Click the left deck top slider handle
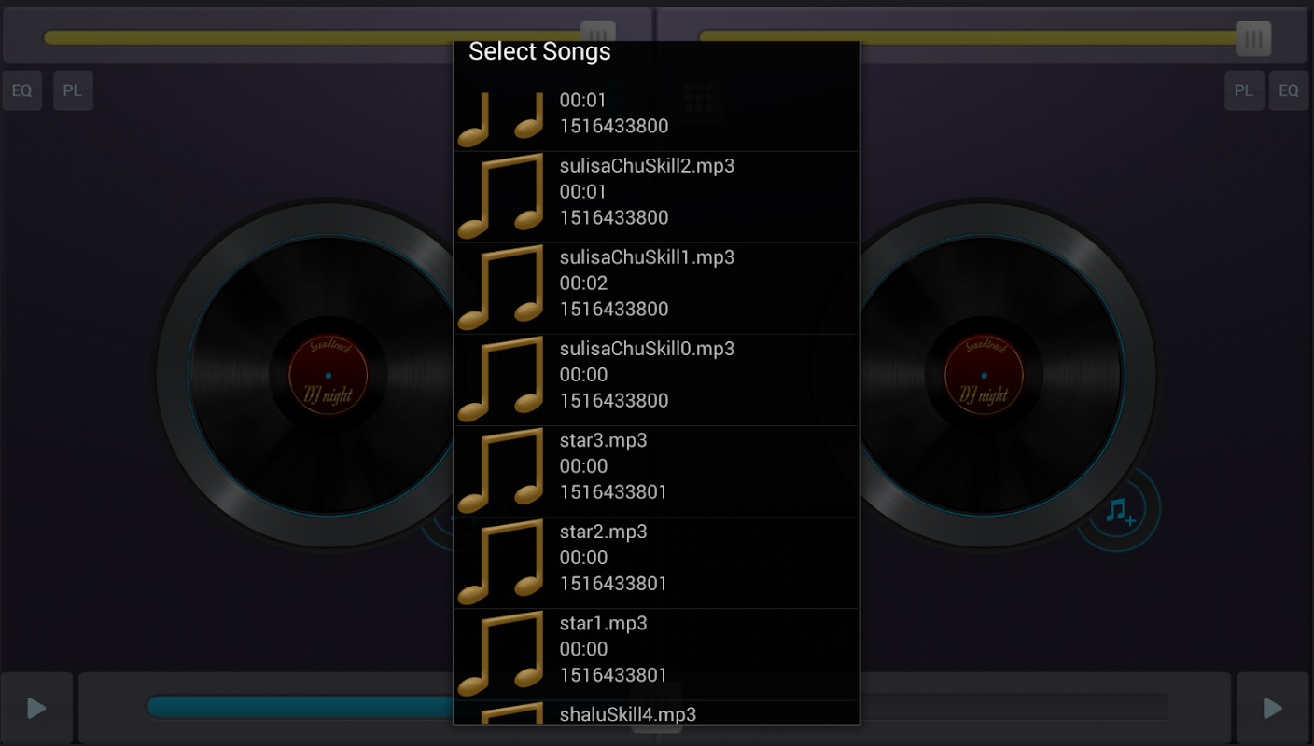 point(598,32)
